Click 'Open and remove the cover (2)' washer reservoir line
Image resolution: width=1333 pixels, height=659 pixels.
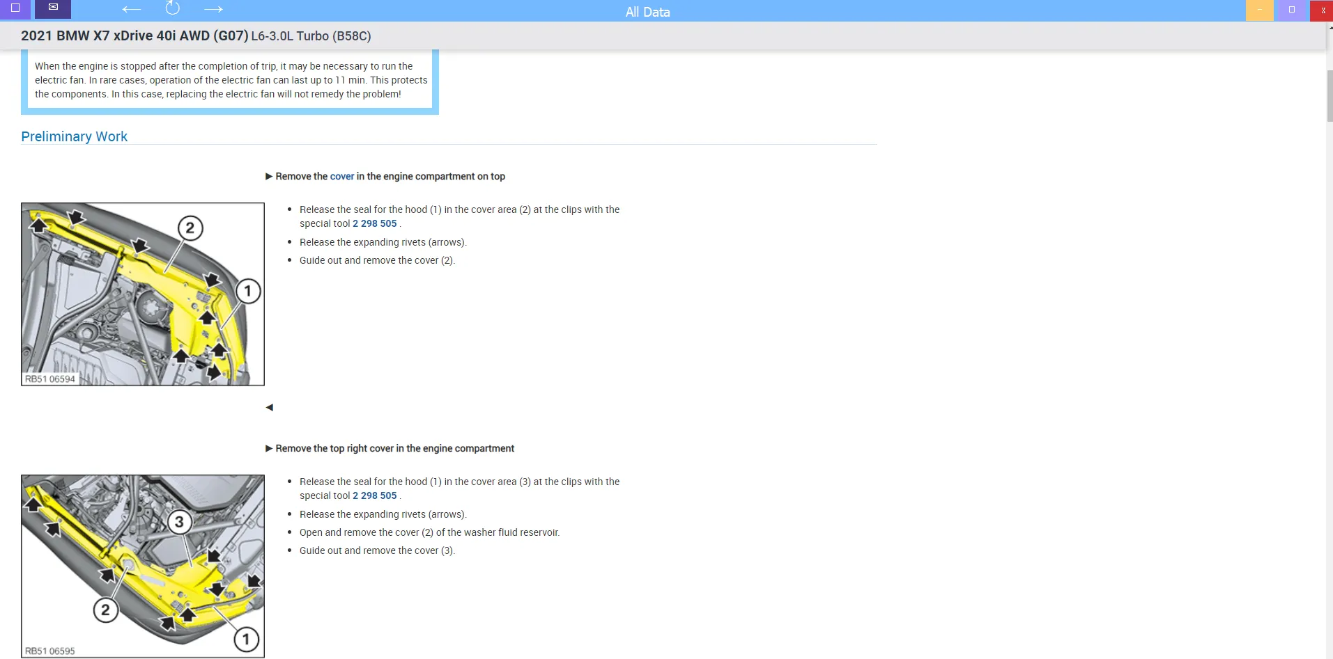click(x=429, y=532)
